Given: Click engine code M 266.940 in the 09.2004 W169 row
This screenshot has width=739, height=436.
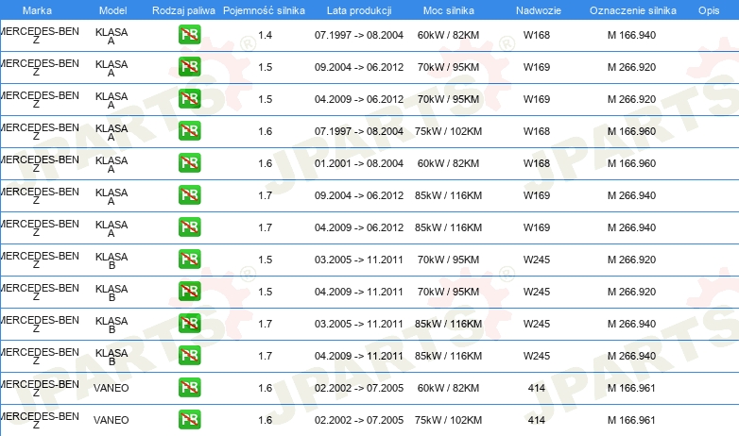Looking at the screenshot, I should coord(631,195).
